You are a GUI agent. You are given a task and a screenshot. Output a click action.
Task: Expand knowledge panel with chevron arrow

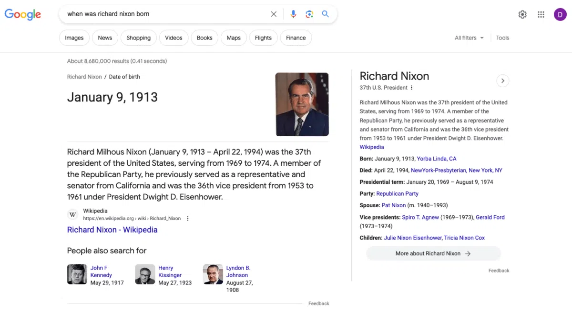[x=502, y=81]
